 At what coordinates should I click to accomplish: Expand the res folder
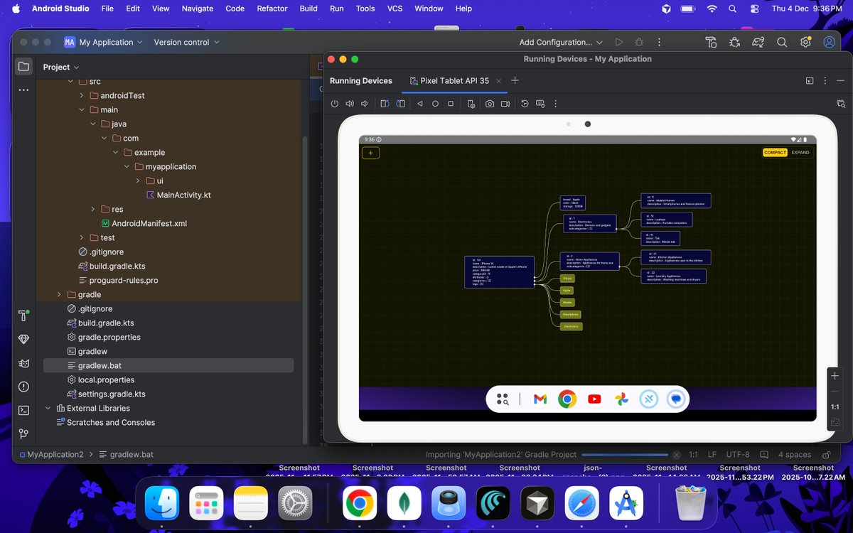(x=93, y=209)
